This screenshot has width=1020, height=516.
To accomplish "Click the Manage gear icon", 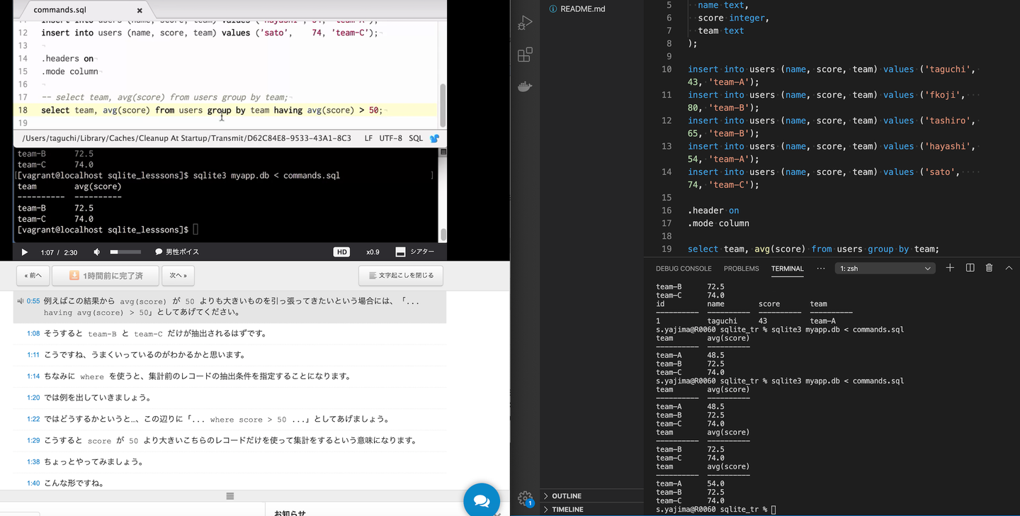I will 525,498.
